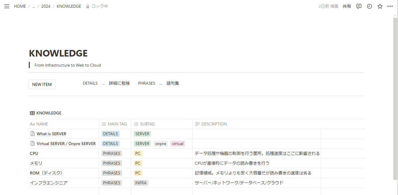Click the NEW ITEM button
The image size is (398, 195).
click(42, 84)
